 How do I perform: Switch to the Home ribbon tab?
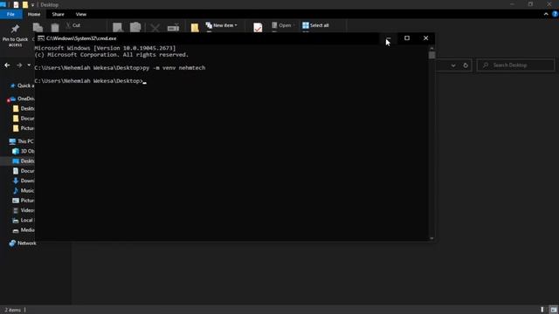[x=34, y=14]
